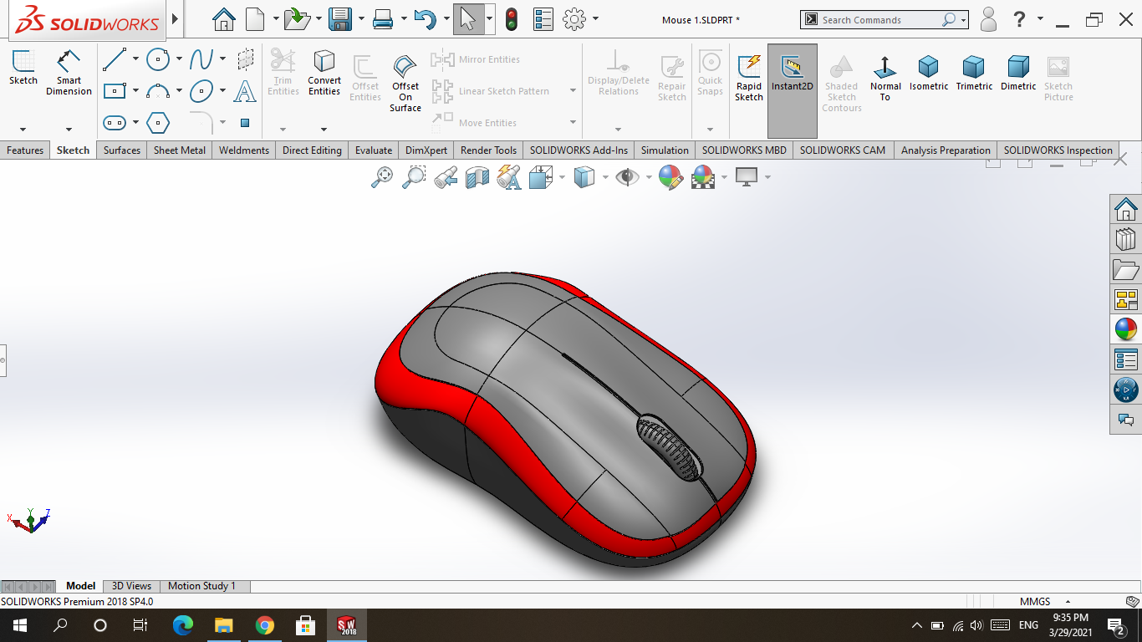Image resolution: width=1142 pixels, height=642 pixels.
Task: Click the Sketch button
Action: pos(23,69)
